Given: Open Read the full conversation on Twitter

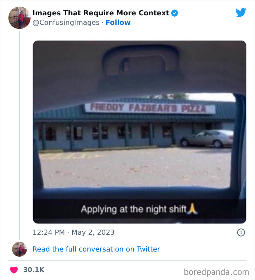Looking at the screenshot, I should pos(96,249).
